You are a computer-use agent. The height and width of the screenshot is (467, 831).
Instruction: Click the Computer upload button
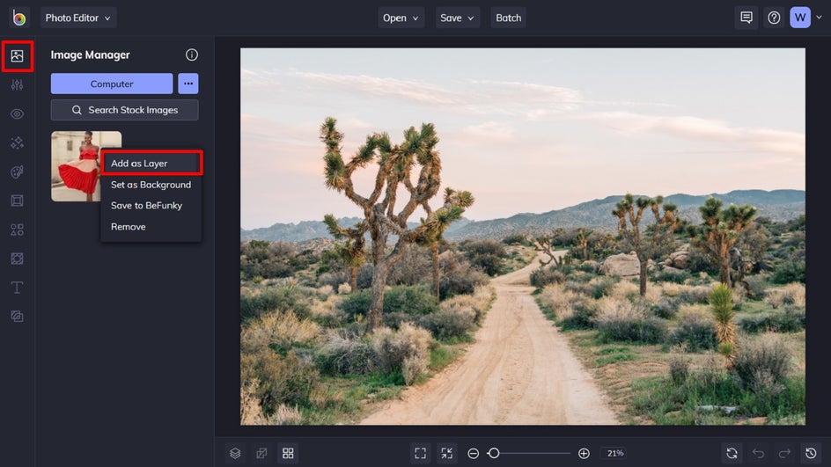pyautogui.click(x=112, y=84)
